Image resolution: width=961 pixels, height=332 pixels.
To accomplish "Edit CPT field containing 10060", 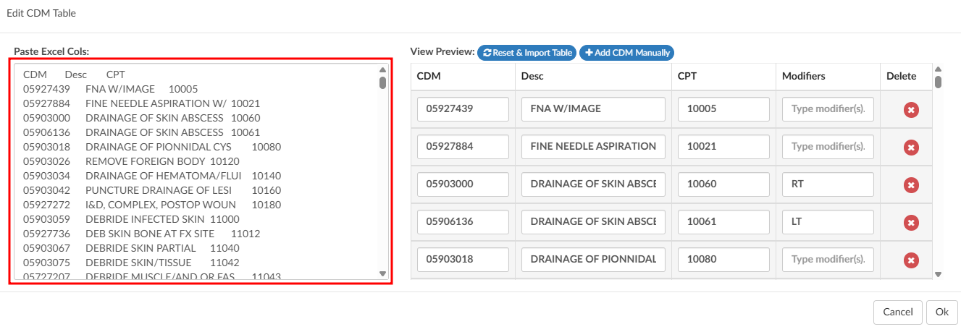I will coord(723,184).
